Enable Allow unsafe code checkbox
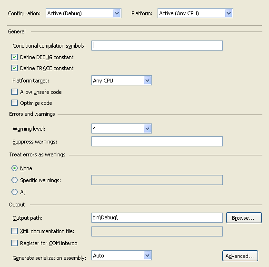Viewport: 269px width, 267px height. click(x=15, y=92)
